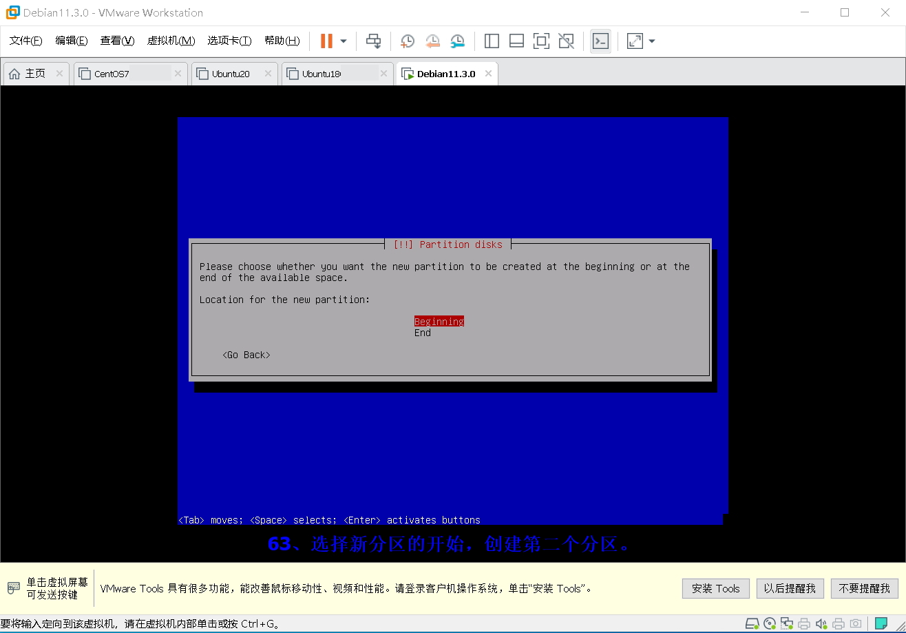Take a snapshot of this virtual machine
This screenshot has width=906, height=633.
pos(408,41)
